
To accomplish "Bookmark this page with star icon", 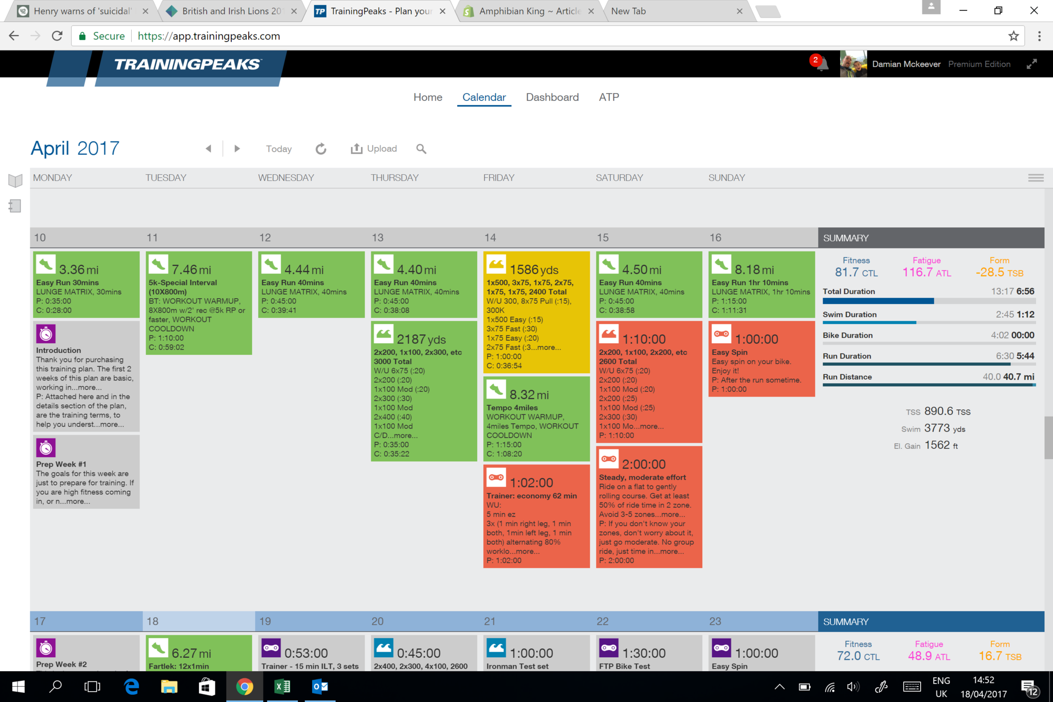I will tap(1013, 36).
